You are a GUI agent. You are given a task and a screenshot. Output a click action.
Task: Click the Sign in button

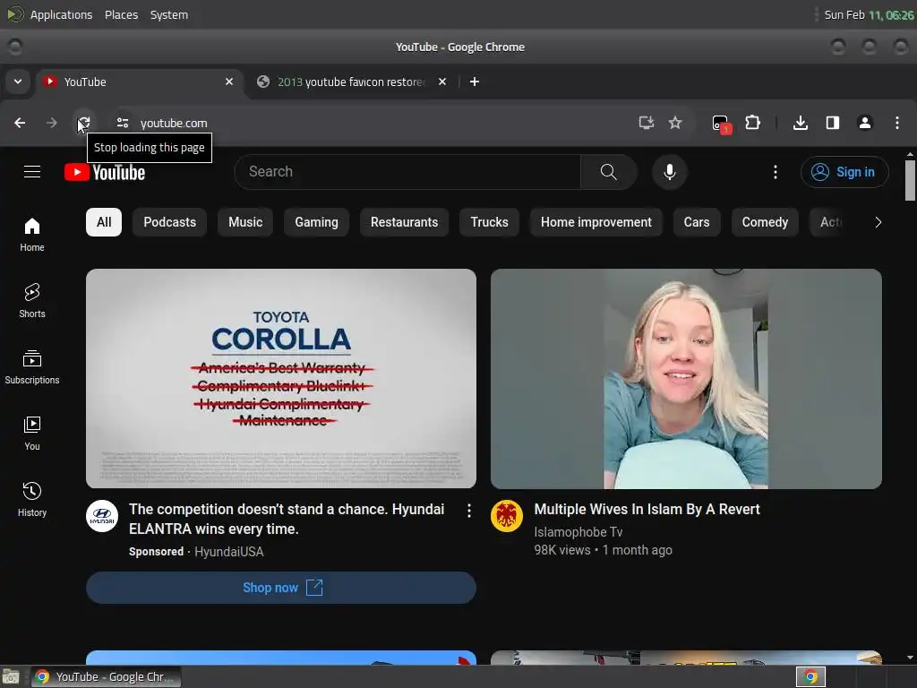pos(844,172)
